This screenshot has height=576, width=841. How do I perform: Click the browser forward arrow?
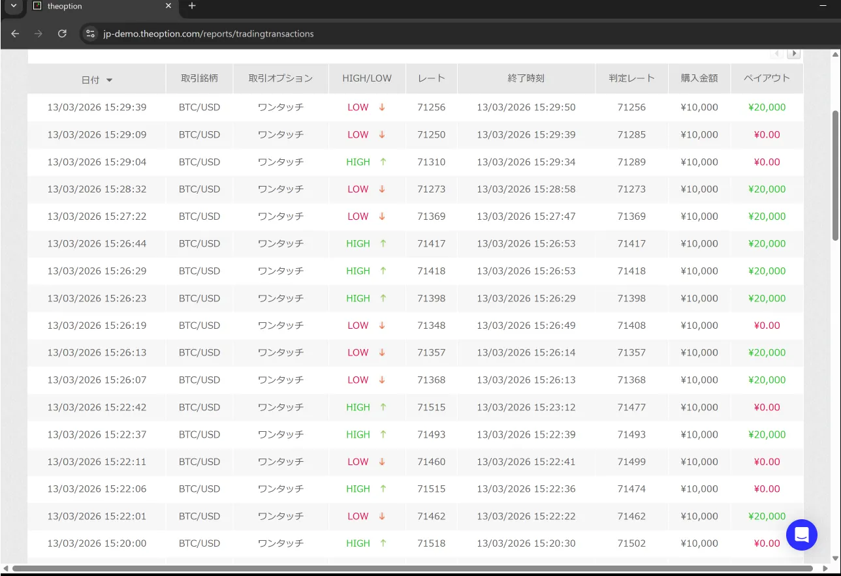[39, 33]
